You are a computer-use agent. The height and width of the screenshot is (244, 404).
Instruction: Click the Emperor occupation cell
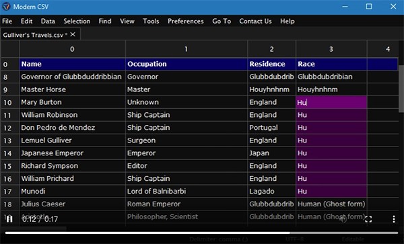coord(187,153)
